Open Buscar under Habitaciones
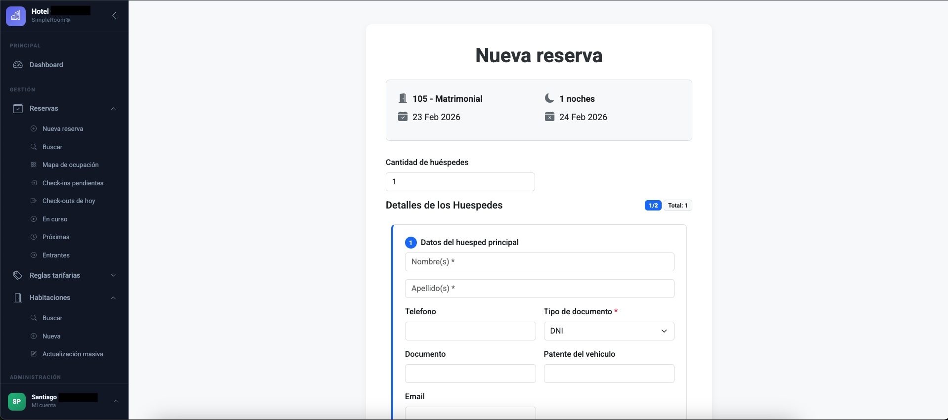The height and width of the screenshot is (420, 948). click(x=52, y=318)
